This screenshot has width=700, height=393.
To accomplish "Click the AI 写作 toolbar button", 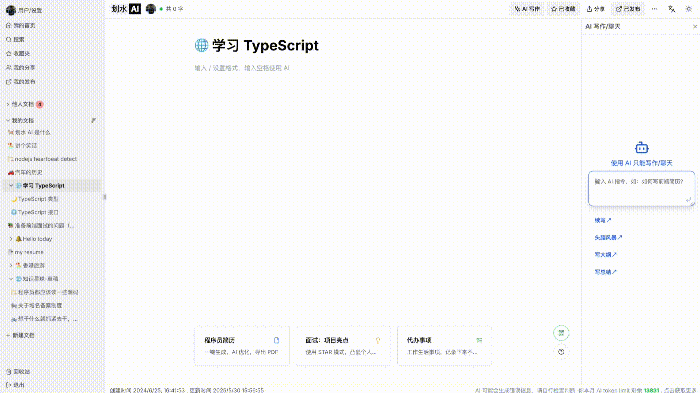I will [527, 9].
